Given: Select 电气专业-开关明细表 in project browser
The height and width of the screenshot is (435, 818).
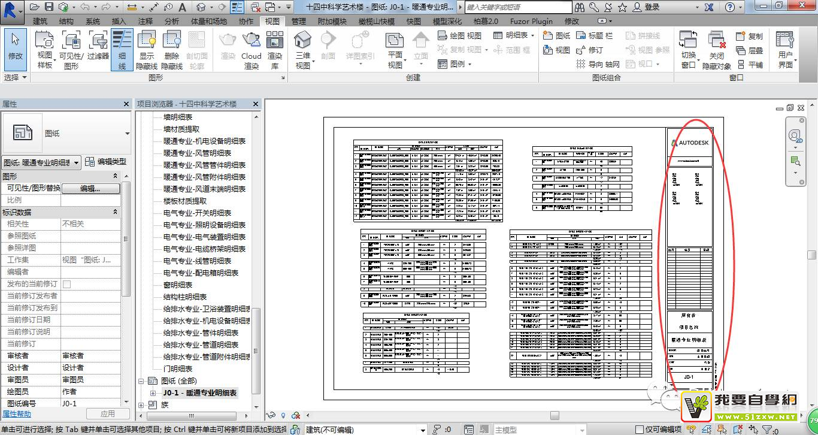Looking at the screenshot, I should click(x=197, y=213).
